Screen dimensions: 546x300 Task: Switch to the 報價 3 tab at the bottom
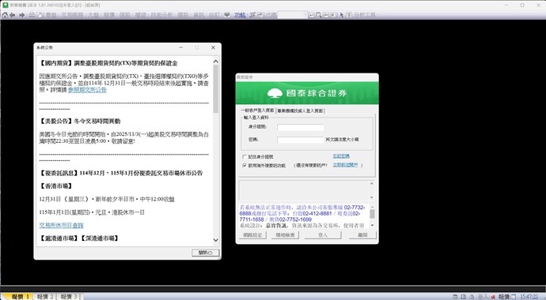point(69,297)
